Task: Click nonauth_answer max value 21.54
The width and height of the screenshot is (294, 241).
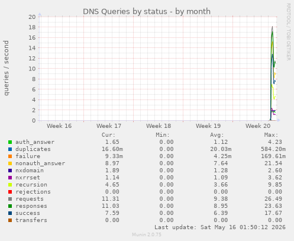Action: [273, 163]
